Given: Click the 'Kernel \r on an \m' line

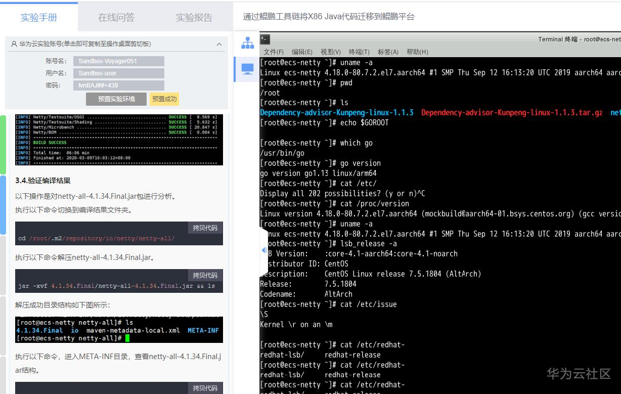Looking at the screenshot, I should point(296,325).
